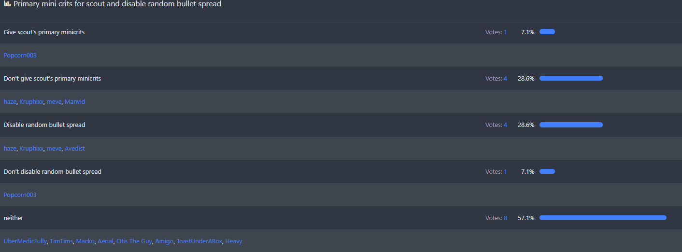
Task: Click the poll chart icon beside the title
Action: pyautogui.click(x=7, y=4)
